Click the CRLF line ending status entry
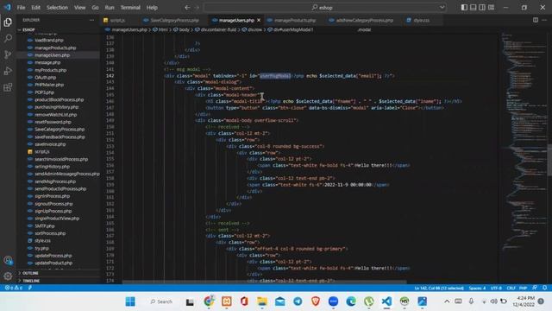 511,288
